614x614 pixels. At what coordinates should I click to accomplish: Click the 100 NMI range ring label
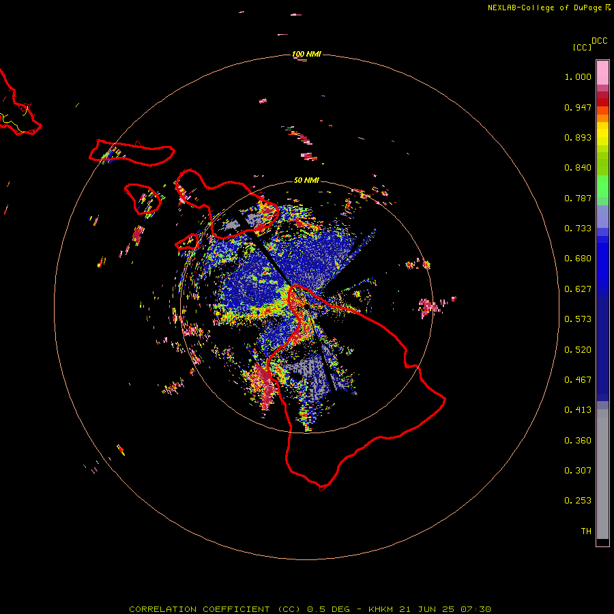point(306,54)
